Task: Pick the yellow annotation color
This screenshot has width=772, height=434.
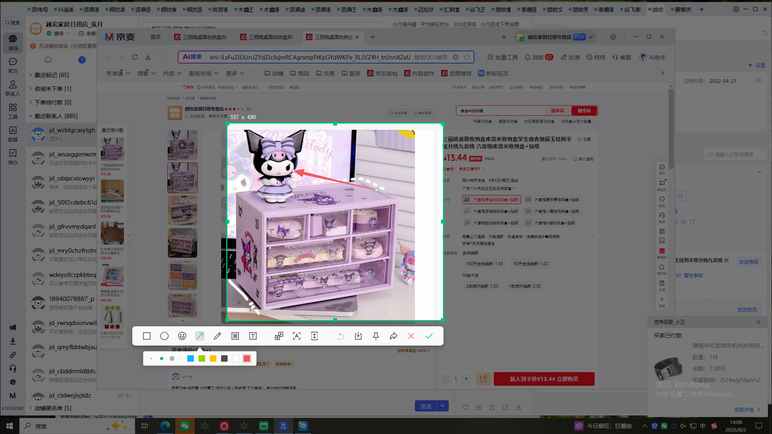Action: (213, 358)
